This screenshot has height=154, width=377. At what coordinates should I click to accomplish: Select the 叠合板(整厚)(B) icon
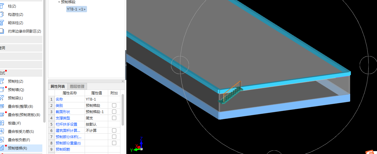(2, 106)
